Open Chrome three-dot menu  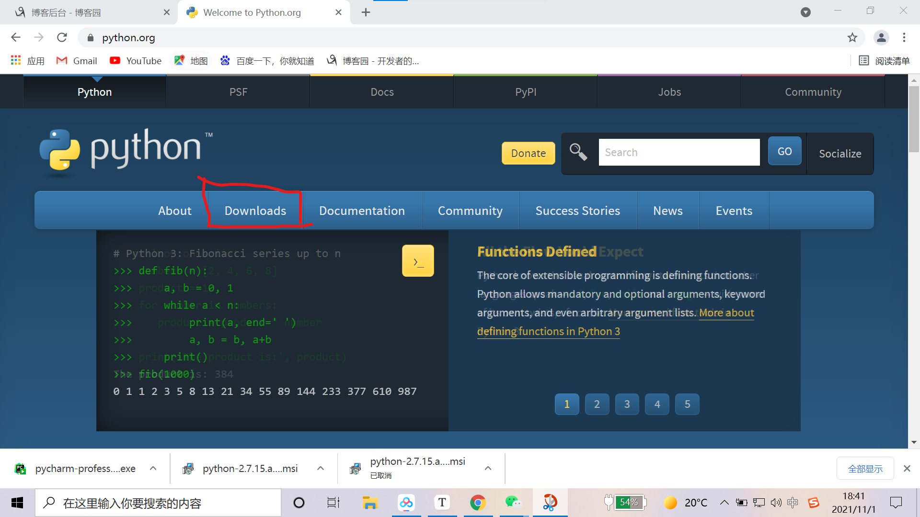[x=904, y=37]
